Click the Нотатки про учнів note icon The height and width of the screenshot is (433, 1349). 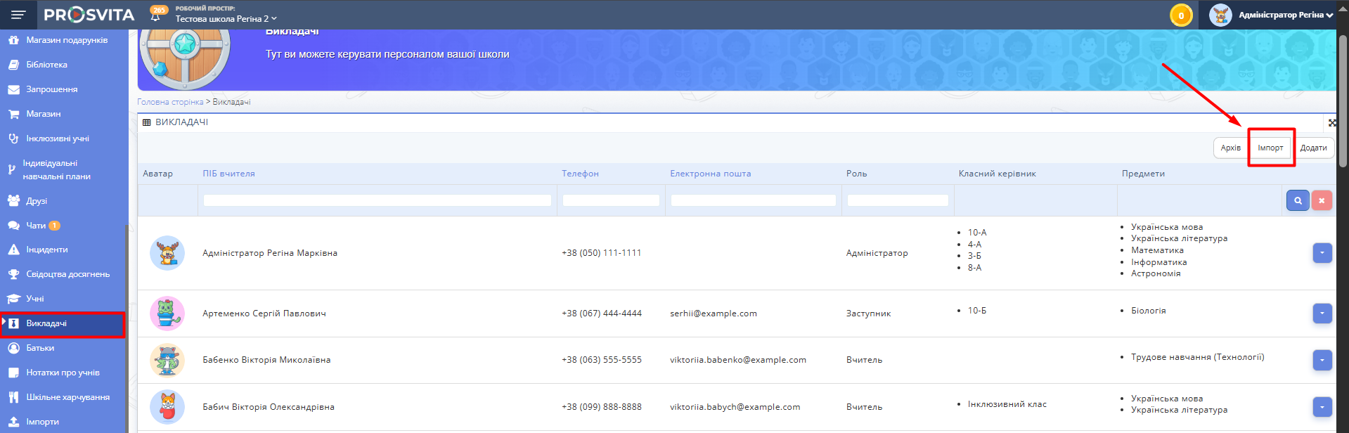click(13, 373)
